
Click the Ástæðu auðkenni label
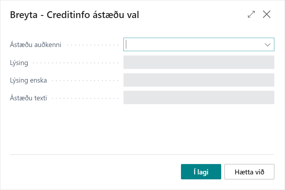(x=36, y=45)
